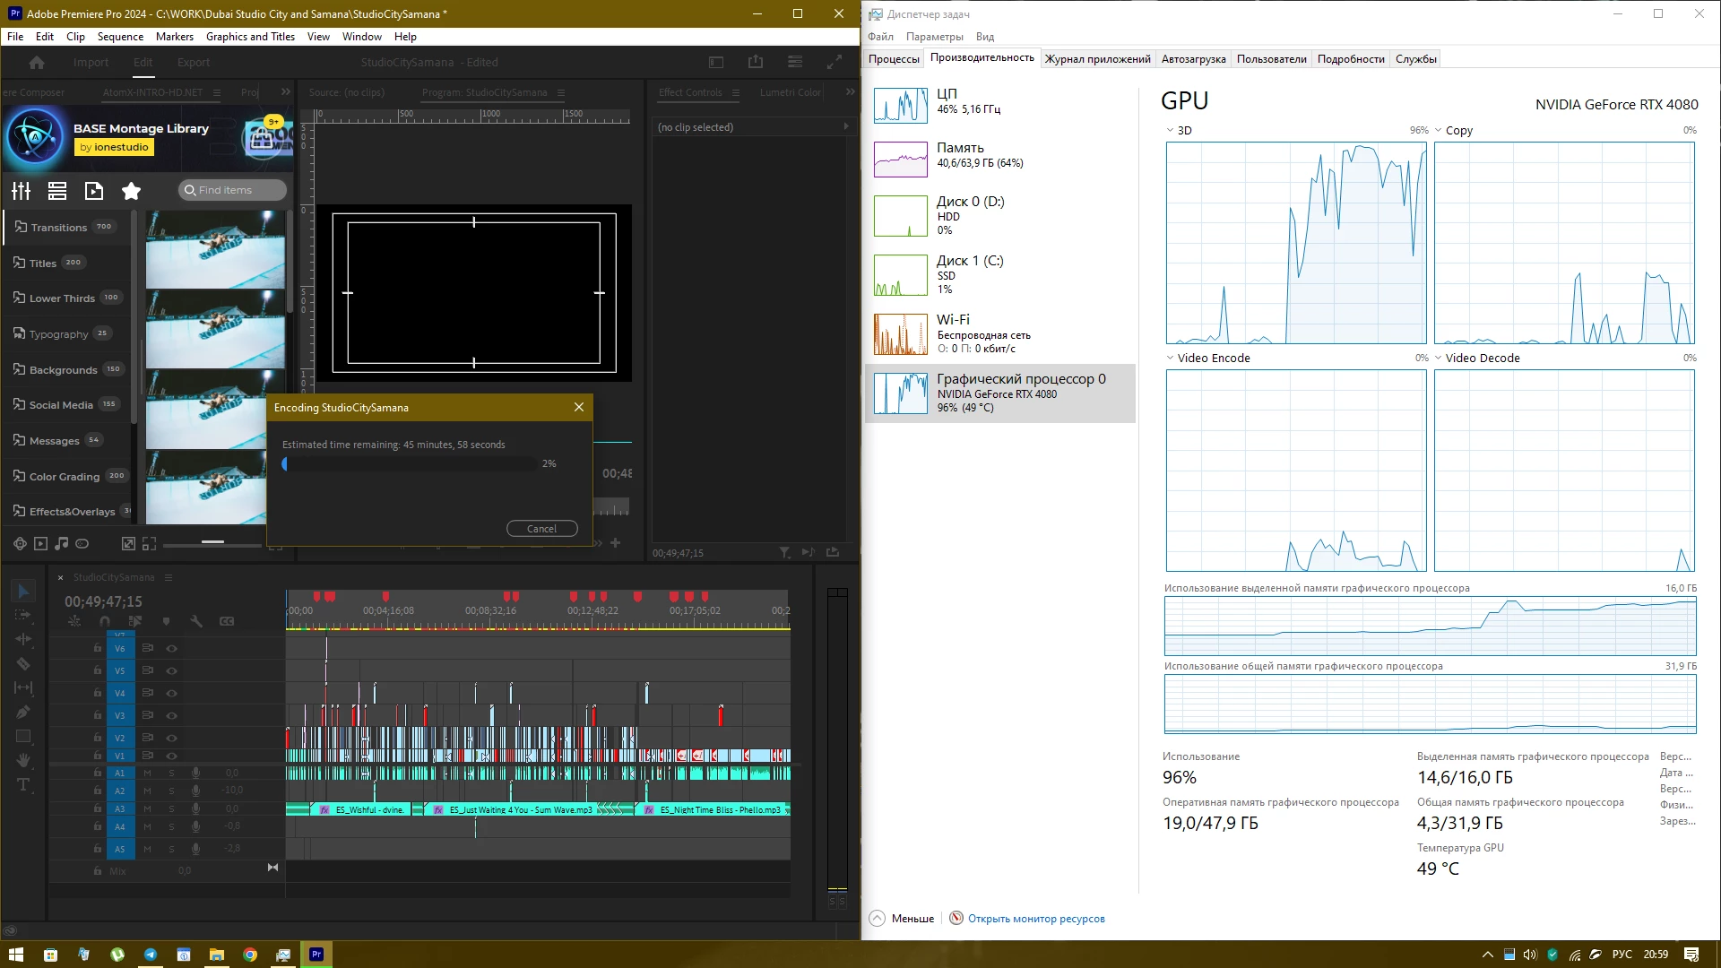The image size is (1721, 968).
Task: Click the encoding progress bar
Action: click(411, 464)
